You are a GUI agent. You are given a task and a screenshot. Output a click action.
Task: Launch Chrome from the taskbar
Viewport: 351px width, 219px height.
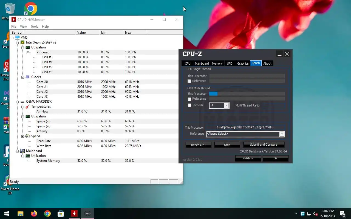[47, 214]
